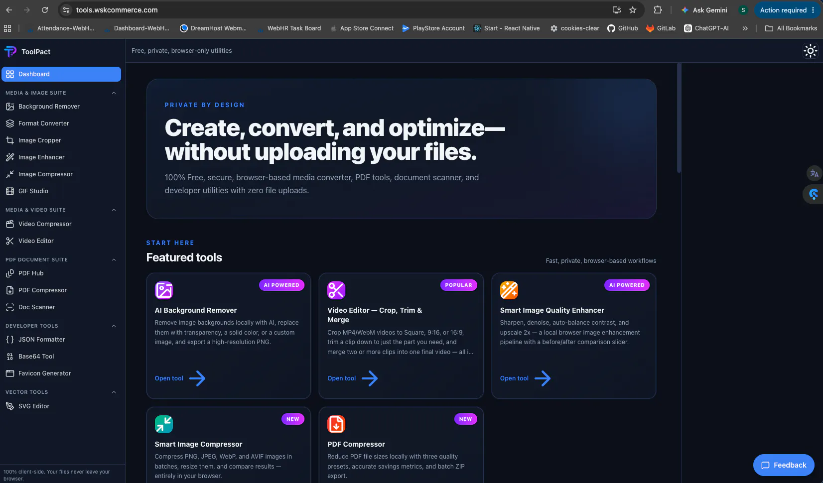Viewport: 823px width, 483px height.
Task: Click the Video Editor scissors card icon
Action: pos(336,290)
